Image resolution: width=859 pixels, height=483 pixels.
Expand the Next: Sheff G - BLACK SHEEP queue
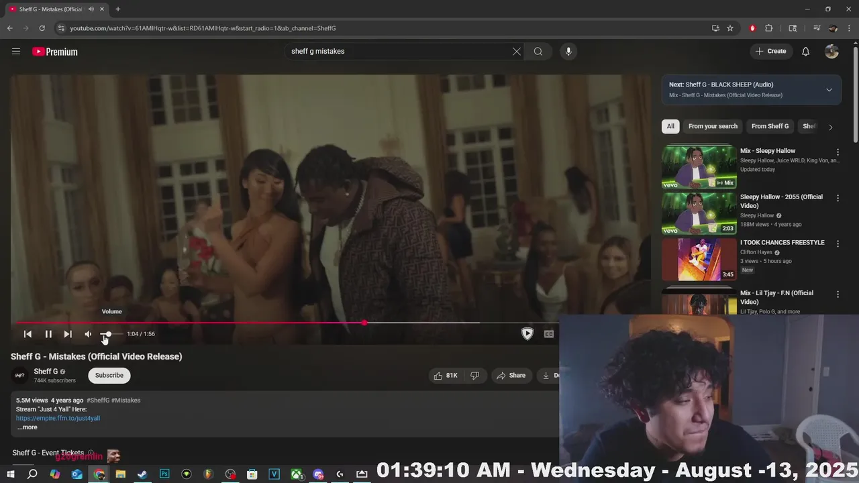pyautogui.click(x=829, y=90)
